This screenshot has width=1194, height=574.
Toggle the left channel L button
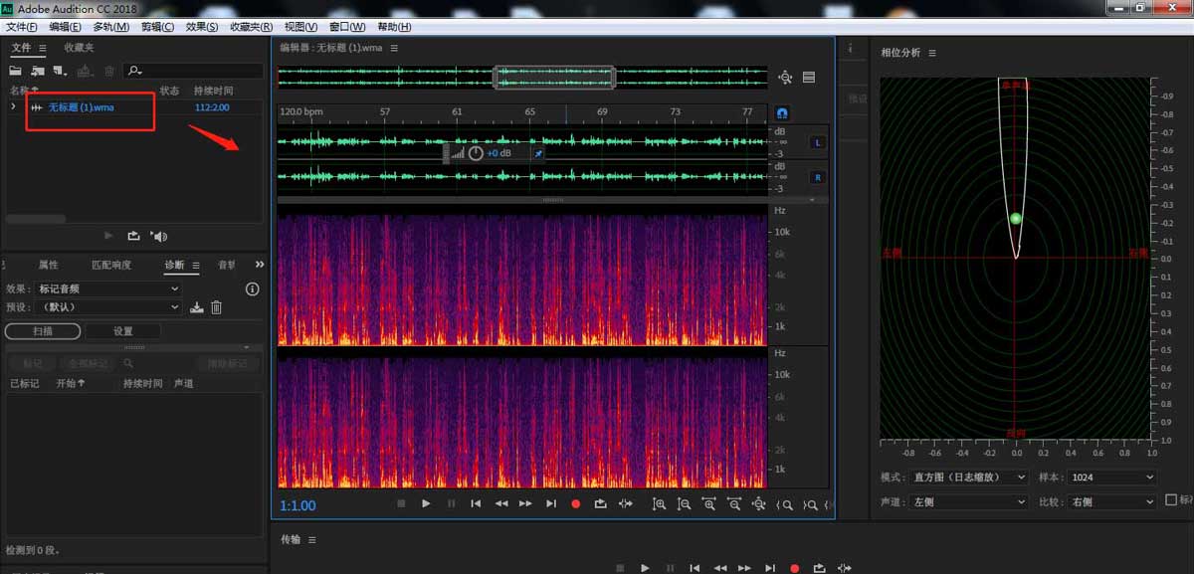pos(818,142)
